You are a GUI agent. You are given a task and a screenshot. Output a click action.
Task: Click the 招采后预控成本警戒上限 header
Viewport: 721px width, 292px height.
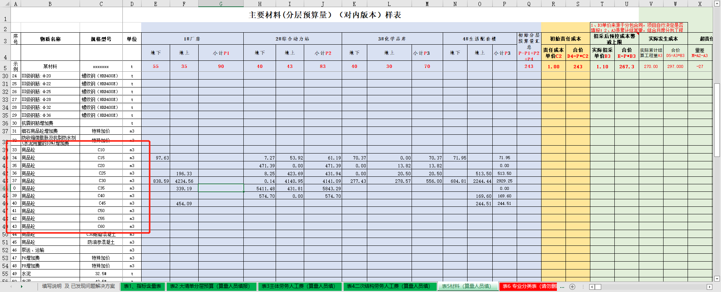tap(614, 39)
